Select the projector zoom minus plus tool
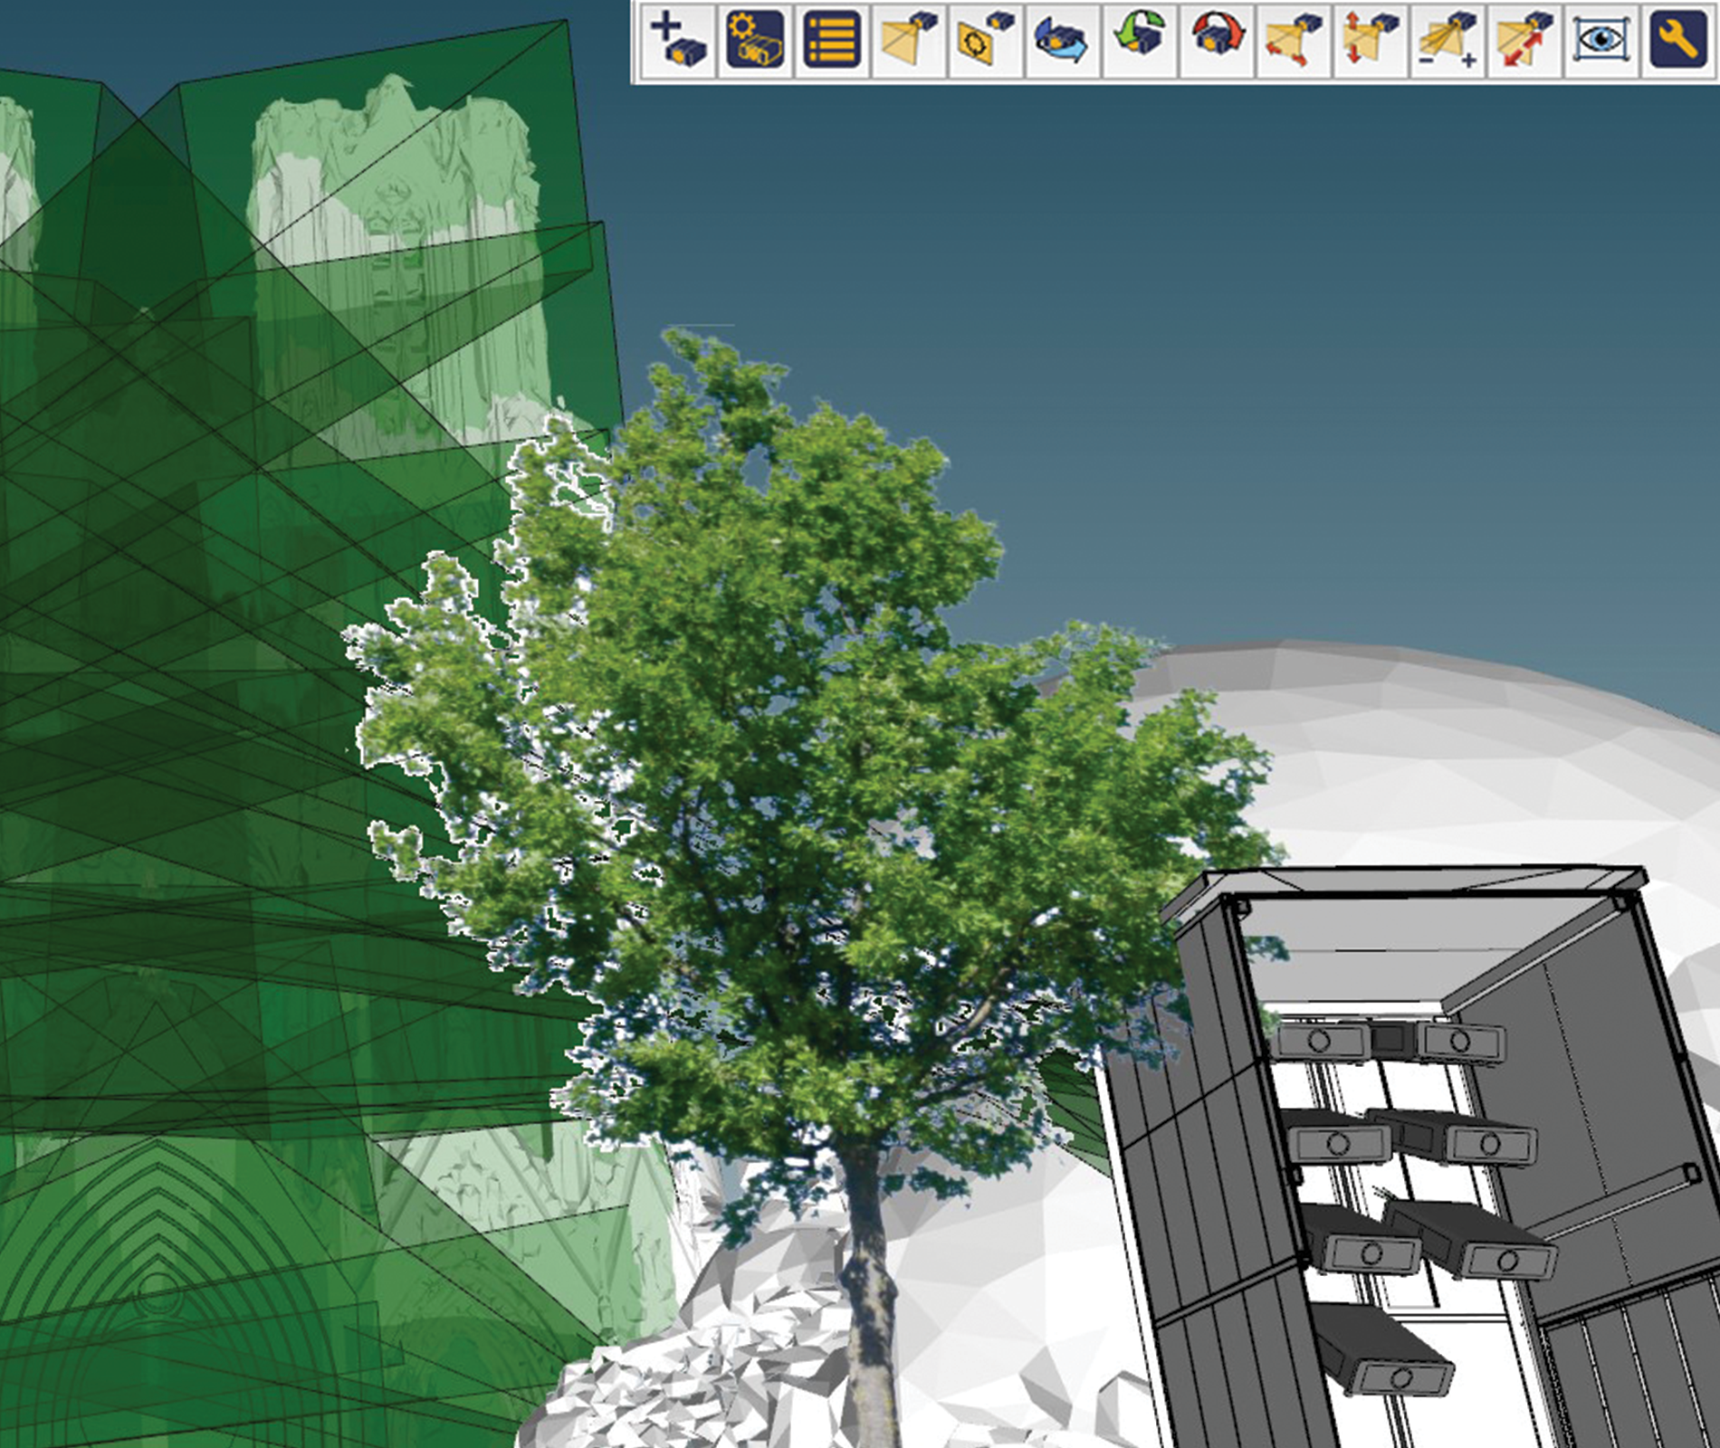 coord(1448,39)
